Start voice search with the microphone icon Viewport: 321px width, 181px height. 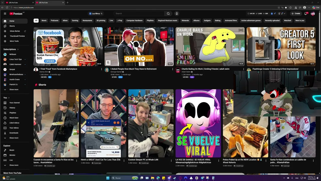[x=177, y=14]
